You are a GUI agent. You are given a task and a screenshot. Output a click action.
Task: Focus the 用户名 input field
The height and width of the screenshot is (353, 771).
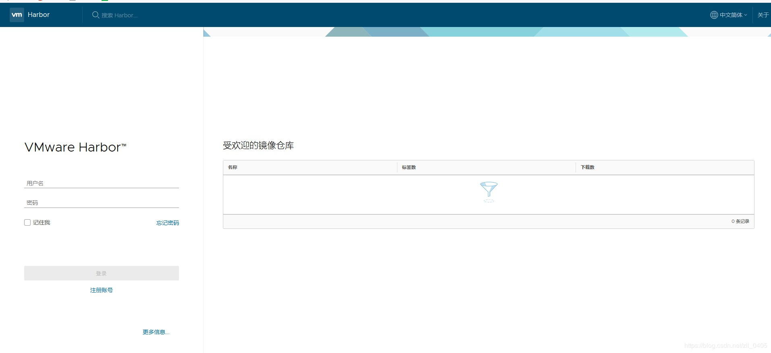click(x=102, y=183)
